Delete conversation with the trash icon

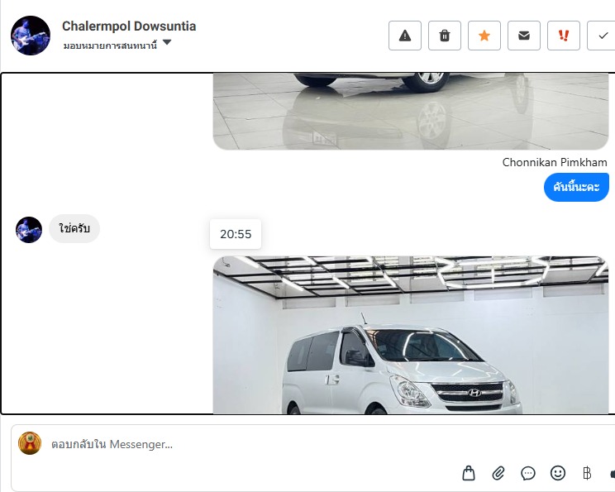tap(445, 36)
